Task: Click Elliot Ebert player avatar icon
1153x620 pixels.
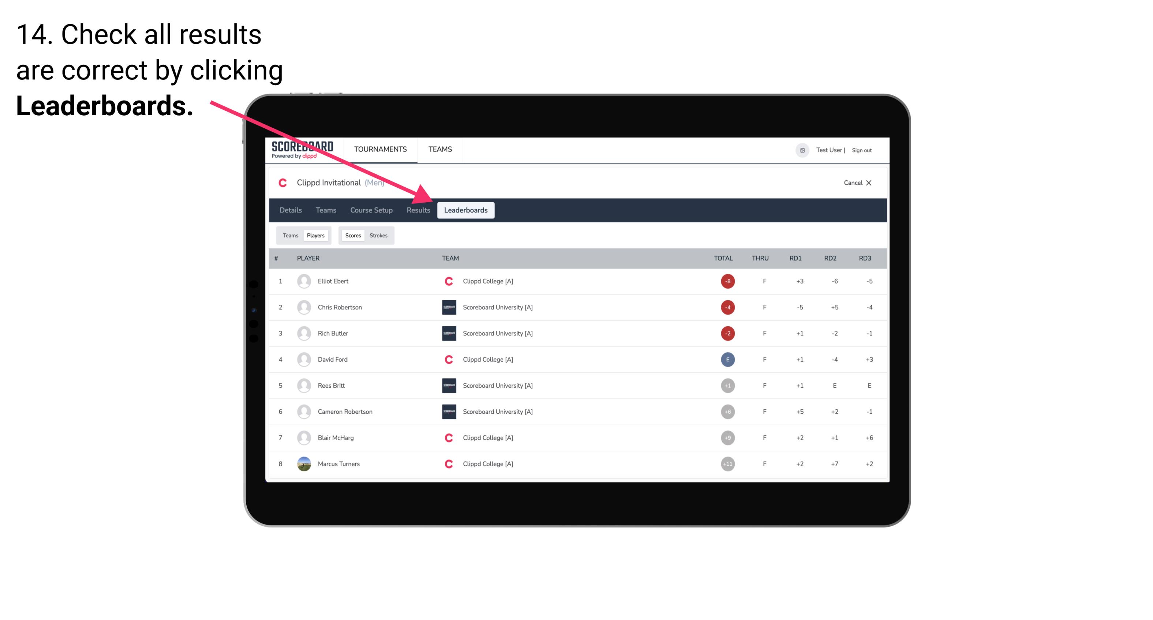Action: pos(303,280)
